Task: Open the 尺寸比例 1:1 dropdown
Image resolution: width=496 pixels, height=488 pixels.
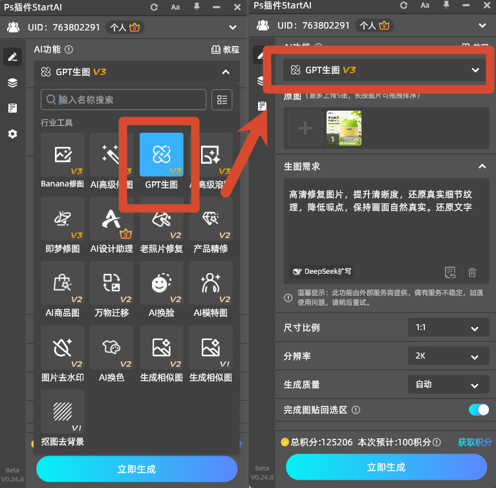Action: click(x=448, y=327)
